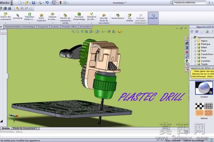214x142 pixels.
Task: Expand the Caoutchouc appearances folder
Action: [x=195, y=54]
